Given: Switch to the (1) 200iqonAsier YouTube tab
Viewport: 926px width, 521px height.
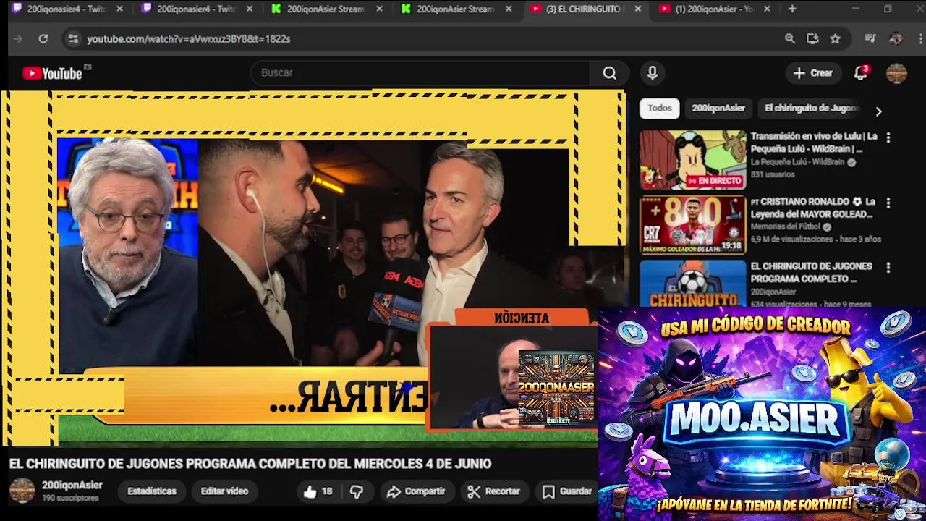Looking at the screenshot, I should [713, 9].
